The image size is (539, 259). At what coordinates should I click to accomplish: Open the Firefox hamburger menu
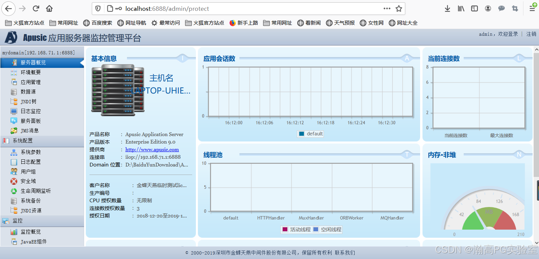[x=533, y=8]
